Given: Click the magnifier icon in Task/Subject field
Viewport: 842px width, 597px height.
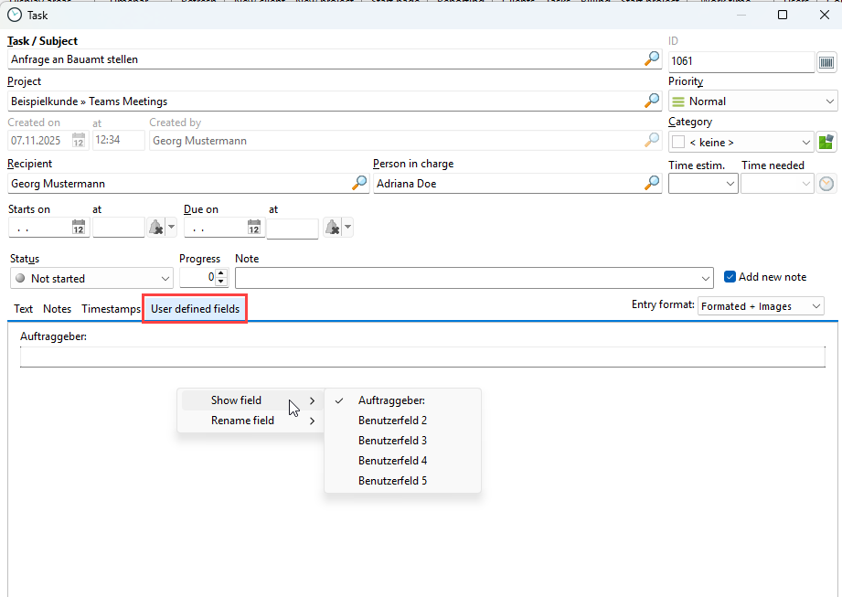Looking at the screenshot, I should [652, 59].
